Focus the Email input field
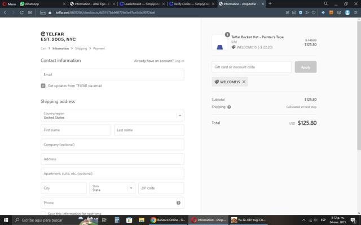This screenshot has height=225, width=361. pos(112,75)
